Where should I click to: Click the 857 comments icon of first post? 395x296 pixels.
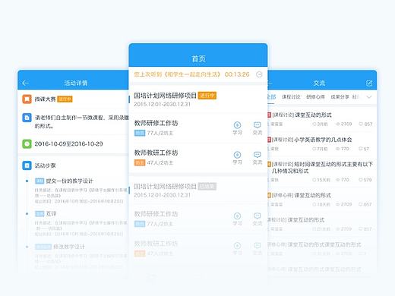click(361, 124)
